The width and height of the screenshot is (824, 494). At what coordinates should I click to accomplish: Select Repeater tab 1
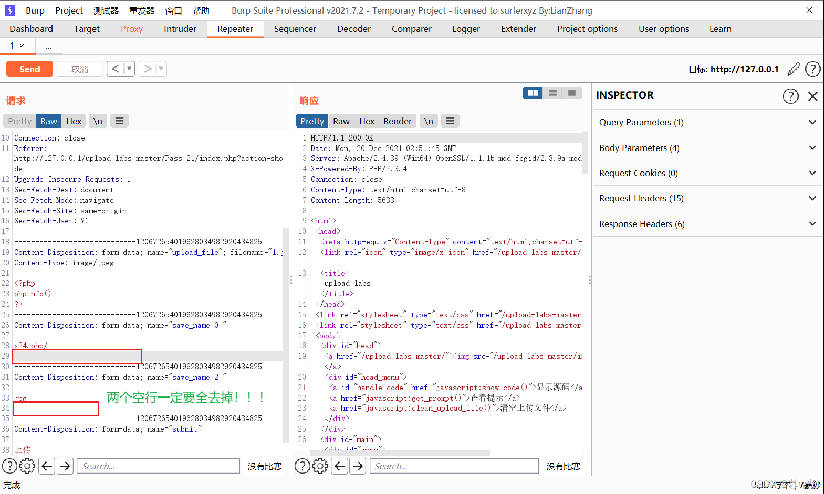pos(12,46)
